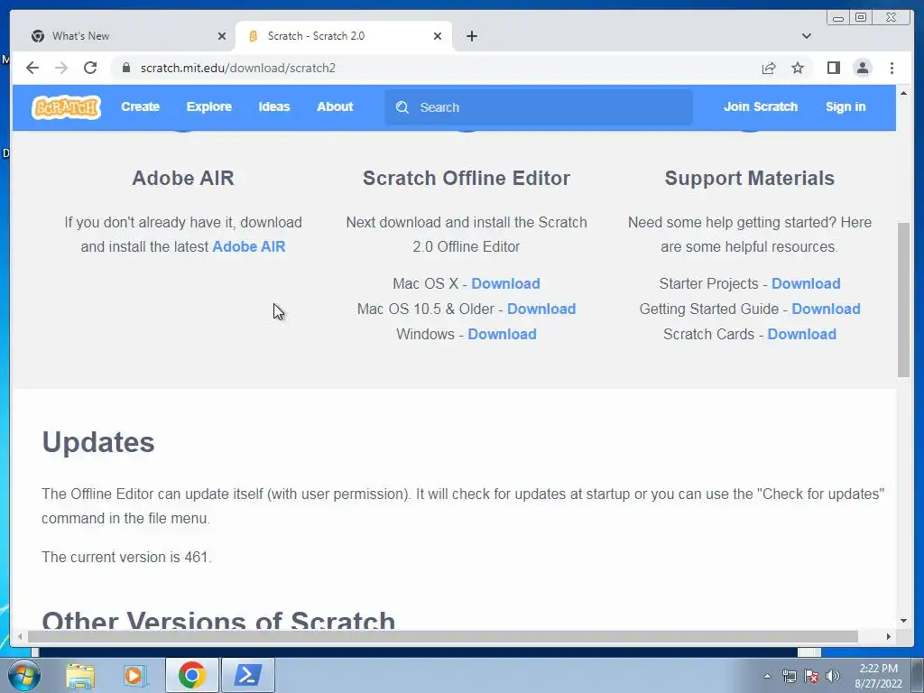Image resolution: width=924 pixels, height=693 pixels.
Task: Reload the Scratch download page
Action: coord(90,68)
